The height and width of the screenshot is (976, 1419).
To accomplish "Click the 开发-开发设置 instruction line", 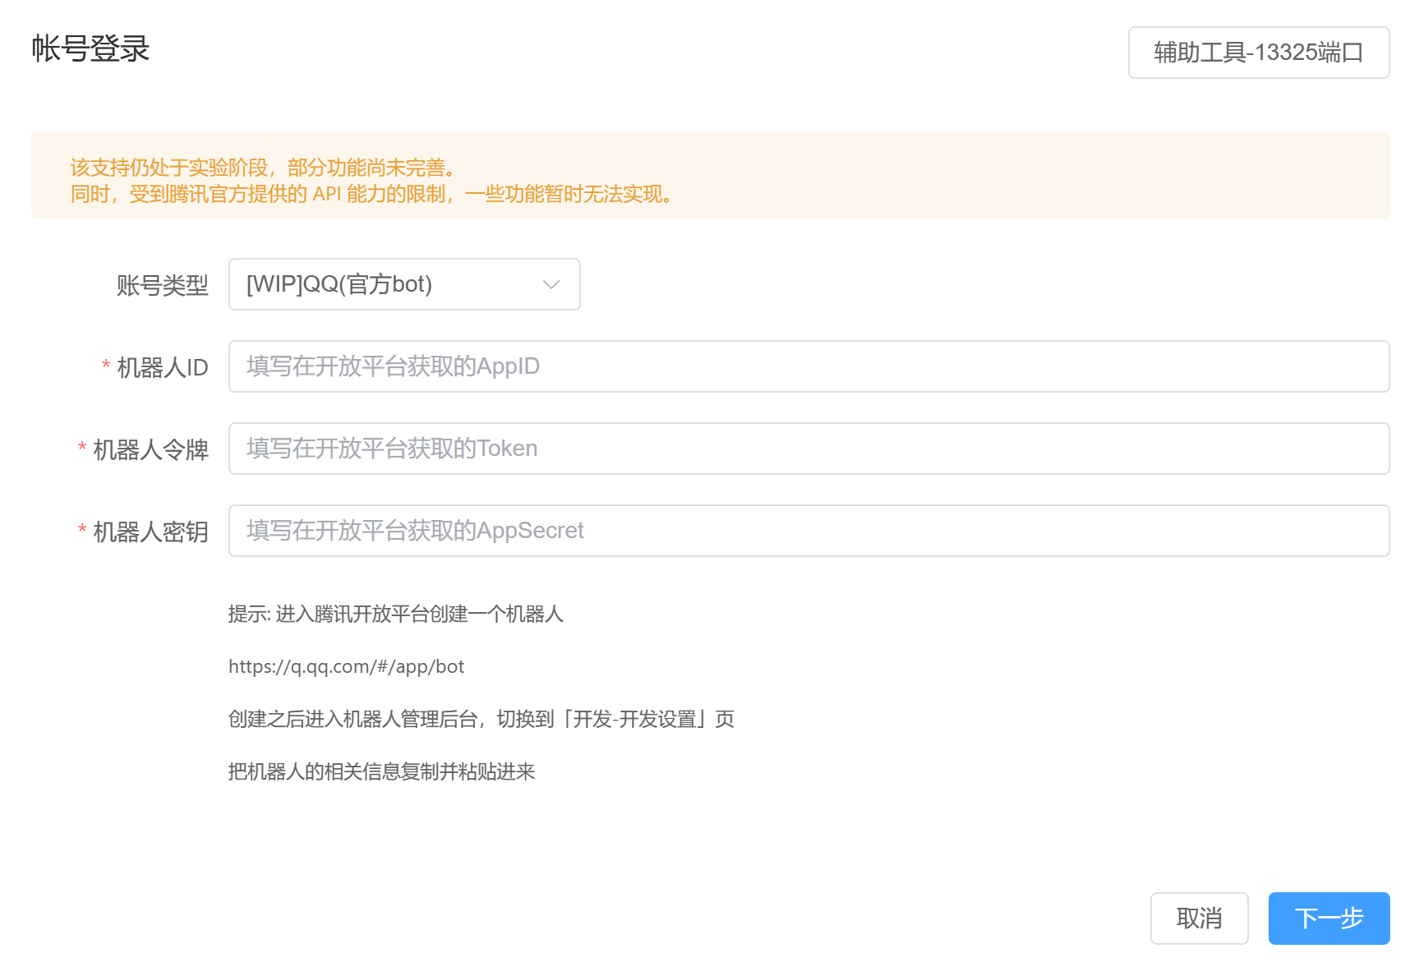I will point(481,719).
